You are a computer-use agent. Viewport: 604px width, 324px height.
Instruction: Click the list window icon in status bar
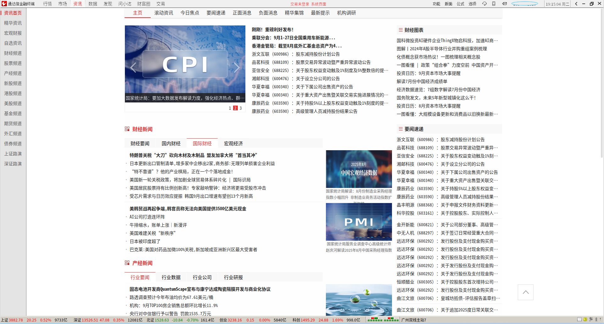579,319
